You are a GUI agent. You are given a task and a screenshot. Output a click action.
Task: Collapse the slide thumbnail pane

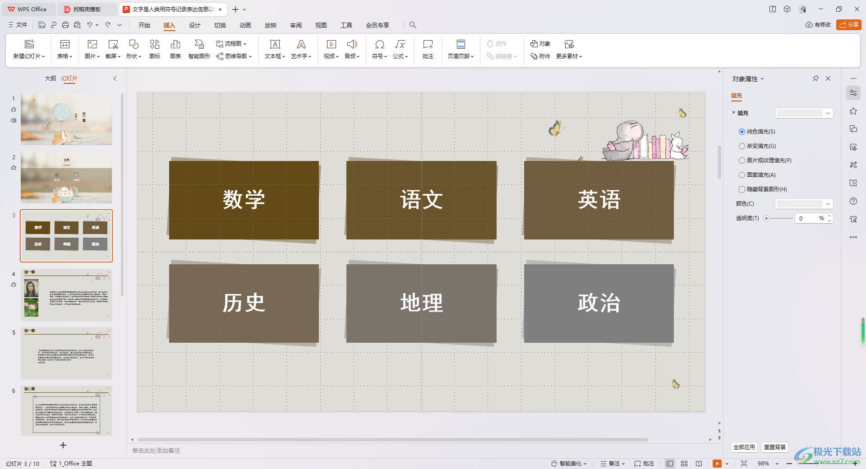click(x=115, y=78)
